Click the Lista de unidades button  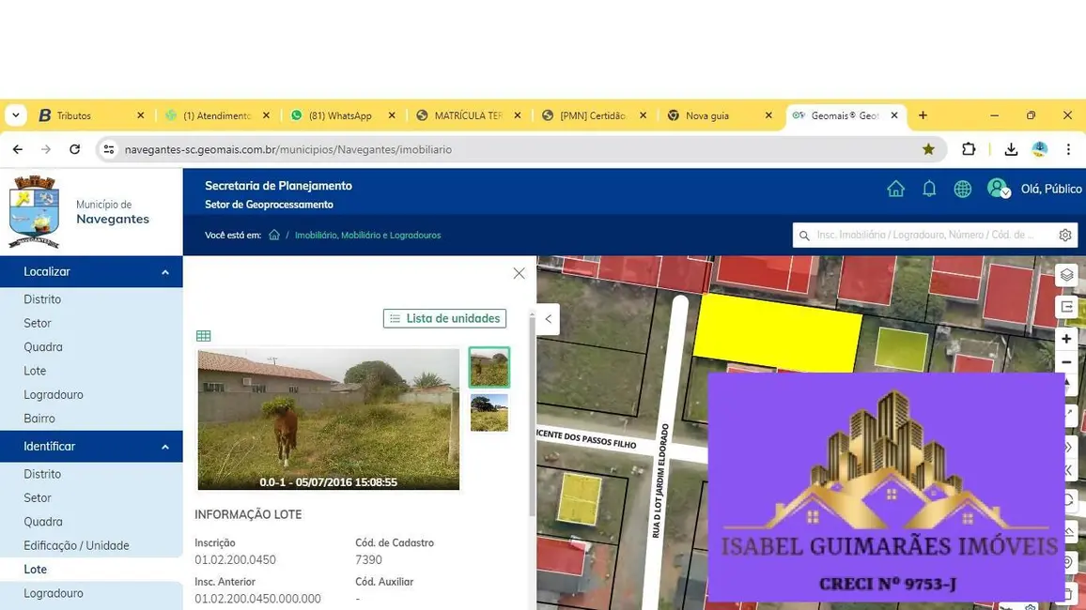tap(443, 318)
